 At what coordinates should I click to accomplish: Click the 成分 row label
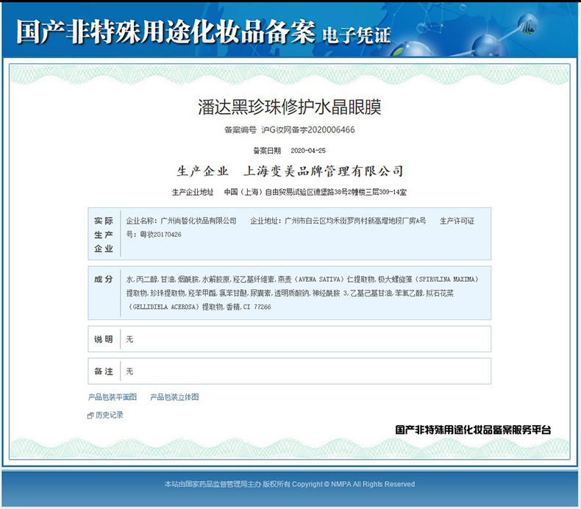click(x=104, y=280)
